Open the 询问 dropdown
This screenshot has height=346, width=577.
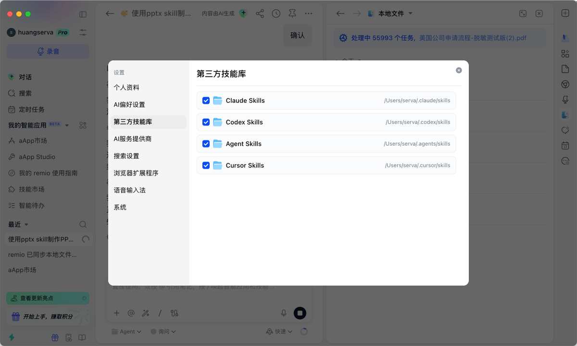[x=163, y=332]
